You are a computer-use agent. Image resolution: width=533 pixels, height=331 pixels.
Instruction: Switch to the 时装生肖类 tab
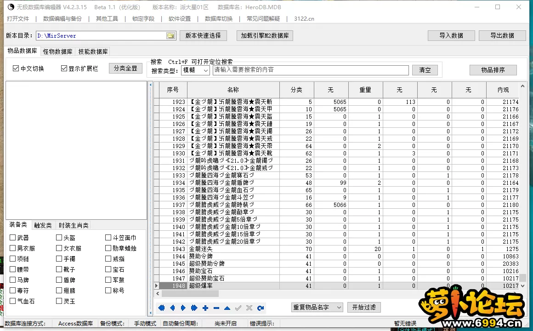tap(74, 225)
